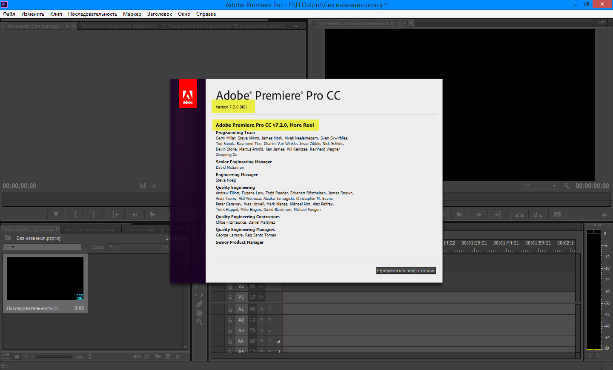Expand the Program sequence dropdown arrow

tap(404, 23)
